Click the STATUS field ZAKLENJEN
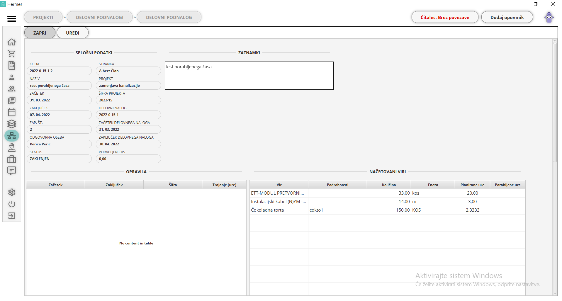This screenshot has width=562, height=301. click(59, 159)
